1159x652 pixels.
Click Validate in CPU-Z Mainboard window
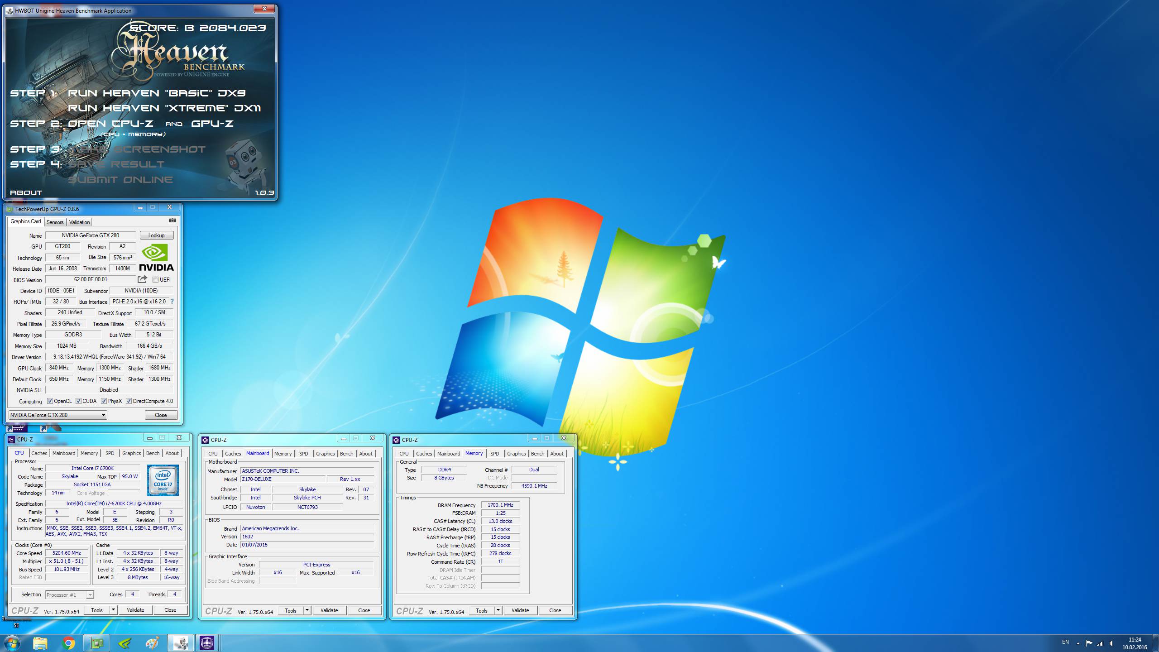(329, 610)
